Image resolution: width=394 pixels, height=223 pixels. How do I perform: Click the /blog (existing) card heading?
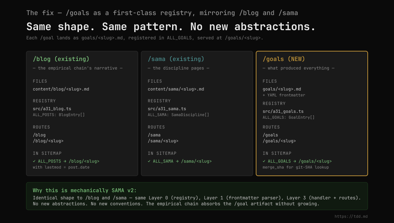click(x=61, y=59)
